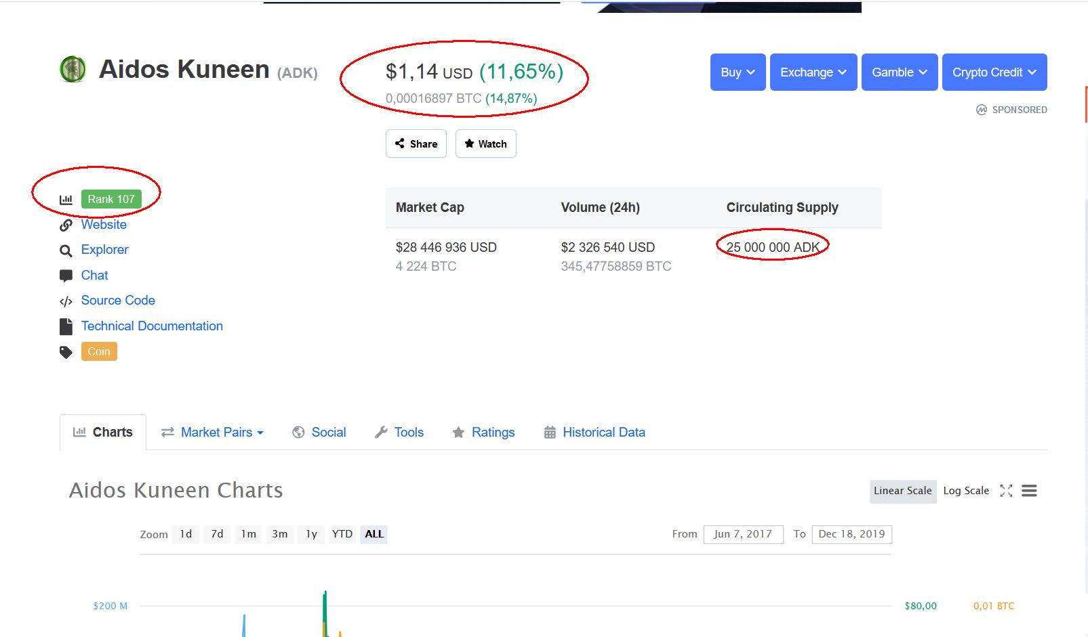Click the Share button
The height and width of the screenshot is (637, 1088).
click(x=416, y=144)
